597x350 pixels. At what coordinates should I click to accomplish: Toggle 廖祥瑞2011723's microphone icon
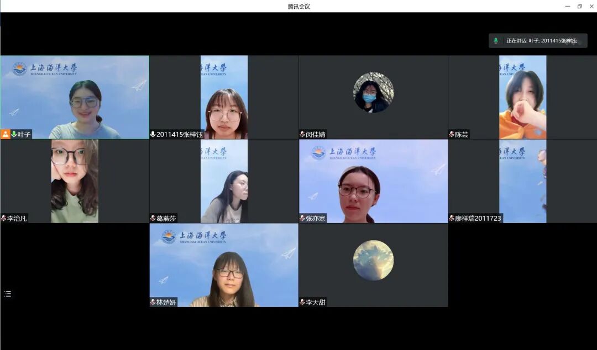point(451,218)
